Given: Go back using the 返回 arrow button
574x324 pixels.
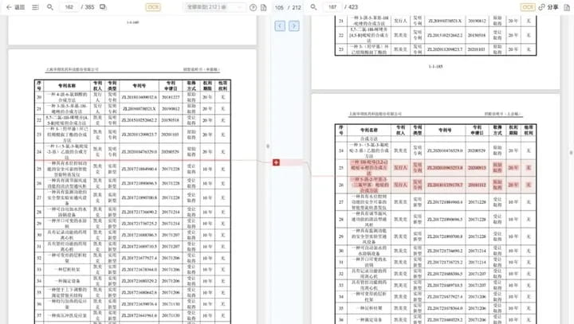Looking at the screenshot, I should [15, 6].
